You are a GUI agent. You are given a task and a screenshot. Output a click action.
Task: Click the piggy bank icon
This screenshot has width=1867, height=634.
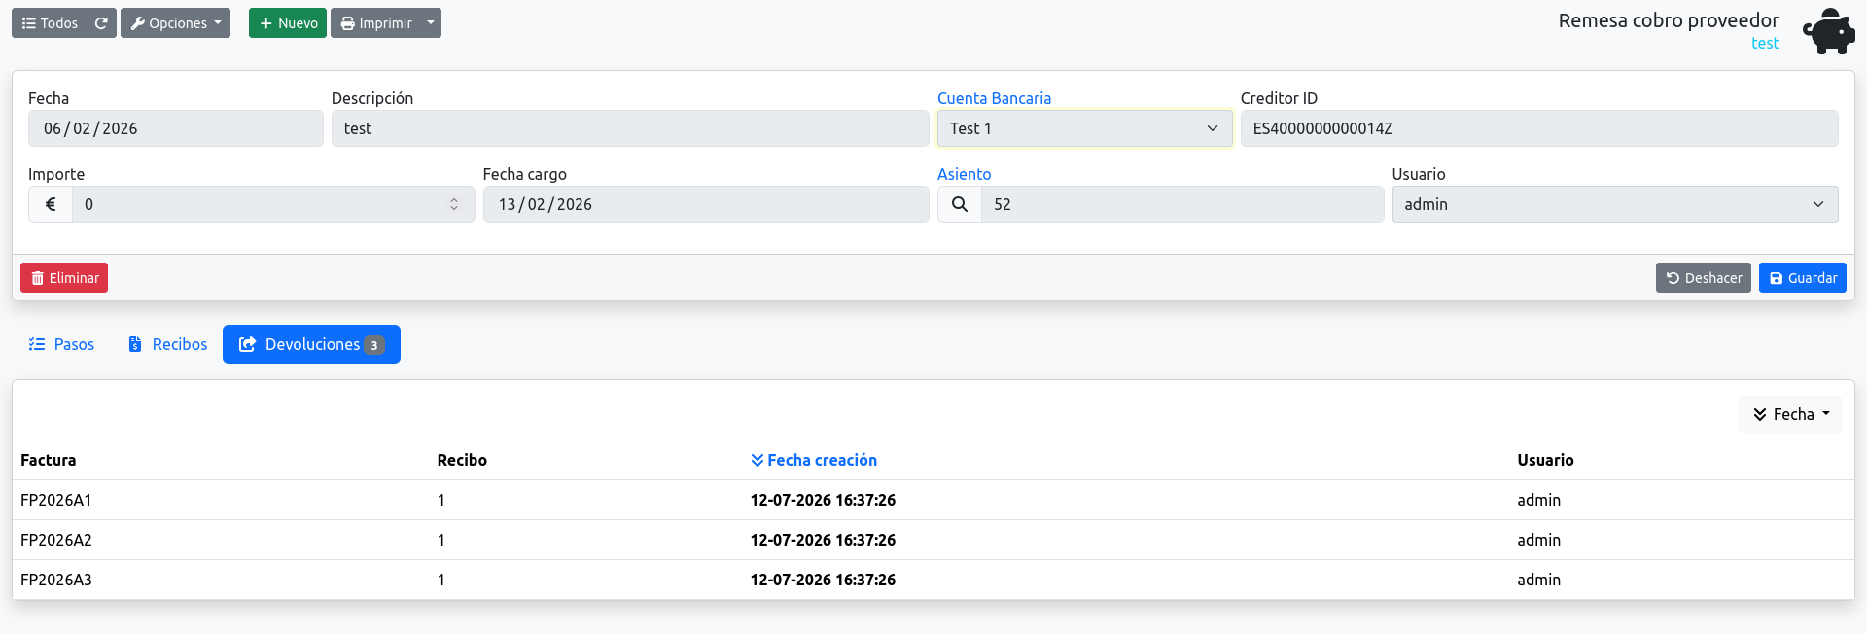point(1829,31)
